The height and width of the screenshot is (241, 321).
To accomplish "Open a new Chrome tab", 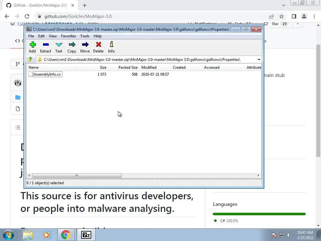I will pyautogui.click(x=85, y=6).
